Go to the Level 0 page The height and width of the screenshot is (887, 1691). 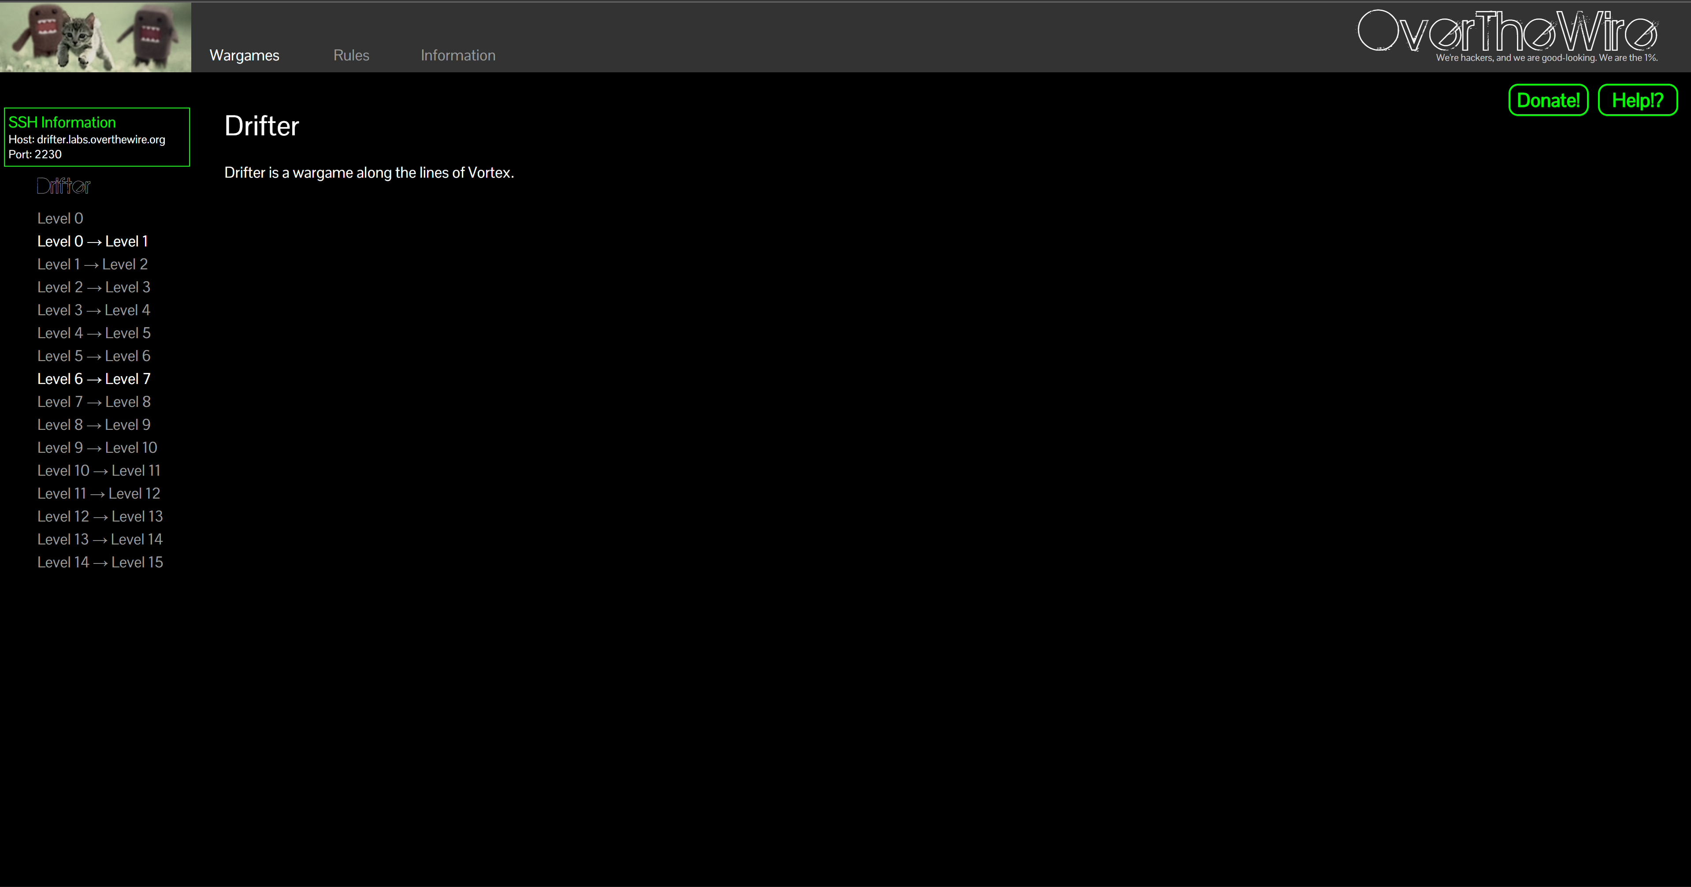(x=60, y=219)
